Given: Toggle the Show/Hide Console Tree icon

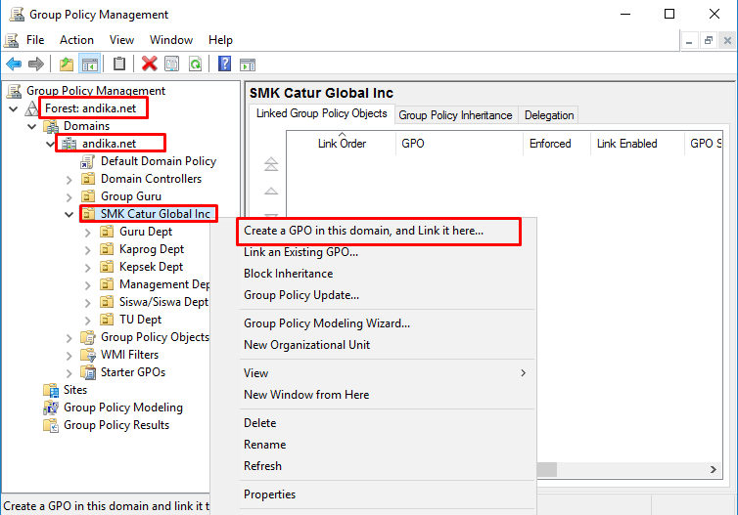Looking at the screenshot, I should [x=89, y=64].
